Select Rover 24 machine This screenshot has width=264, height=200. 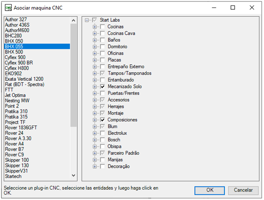pos(37,133)
